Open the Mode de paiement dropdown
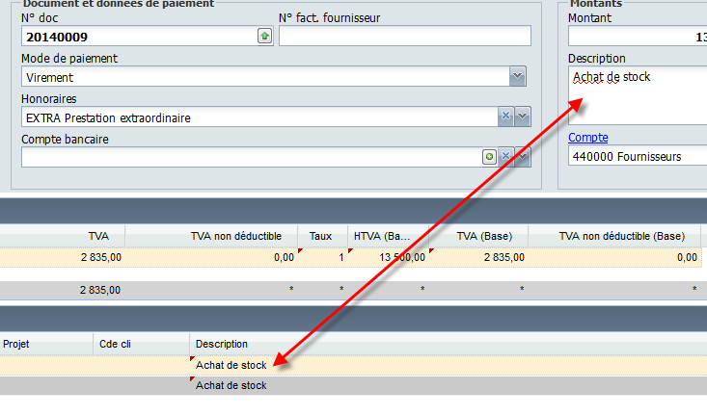 pos(517,76)
